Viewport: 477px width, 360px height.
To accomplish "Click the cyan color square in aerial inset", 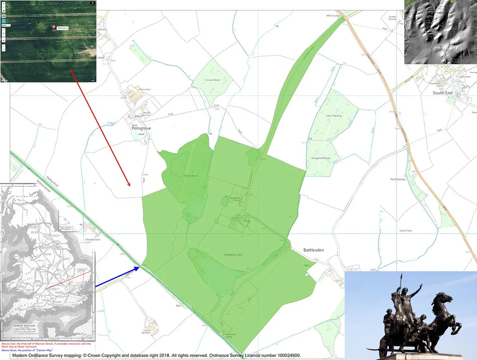I will pos(4,21).
